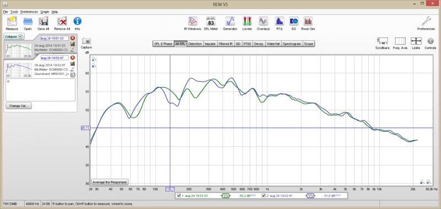The height and width of the screenshot is (209, 441).
Task: Switch to the Waterfall tab
Action: [x=273, y=44]
